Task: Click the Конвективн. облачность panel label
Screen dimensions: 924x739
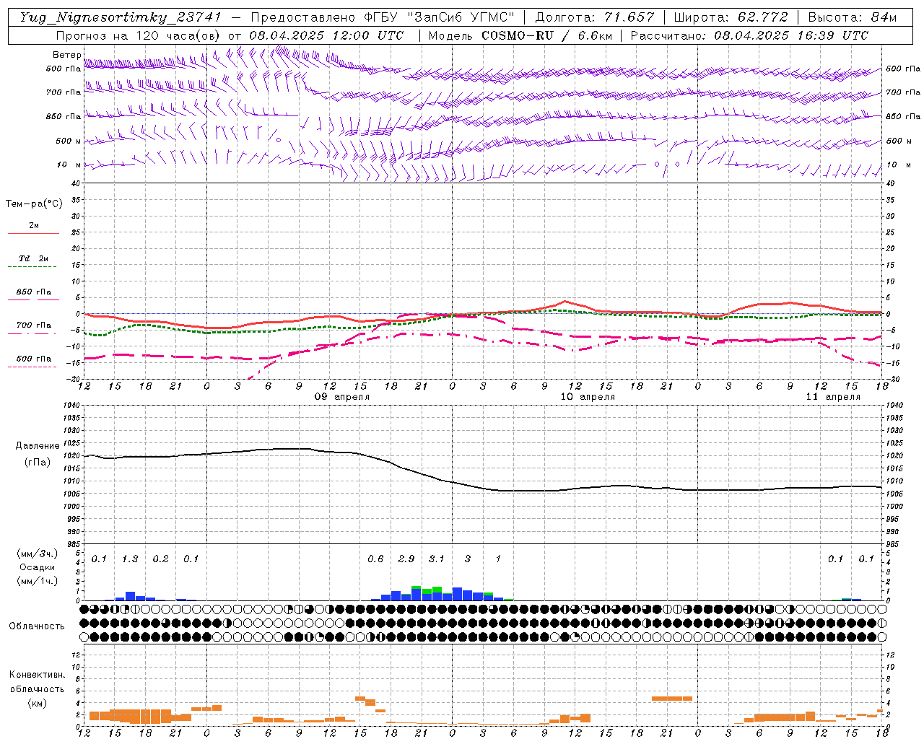Action: [37, 682]
